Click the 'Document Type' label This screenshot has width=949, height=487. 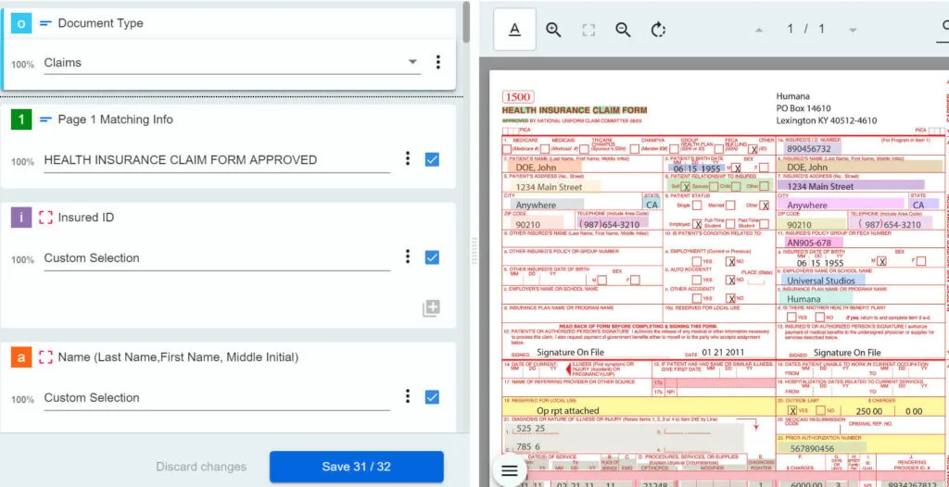[x=100, y=23]
